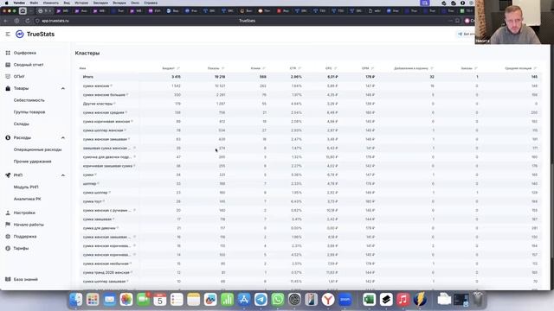Click the sort icon next to Бюджет header
The image size is (554, 311).
pos(178,68)
